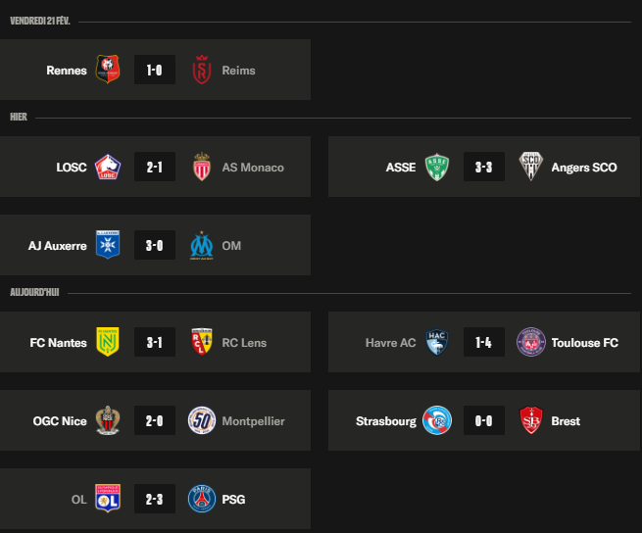Select the Brest team name

click(x=566, y=421)
